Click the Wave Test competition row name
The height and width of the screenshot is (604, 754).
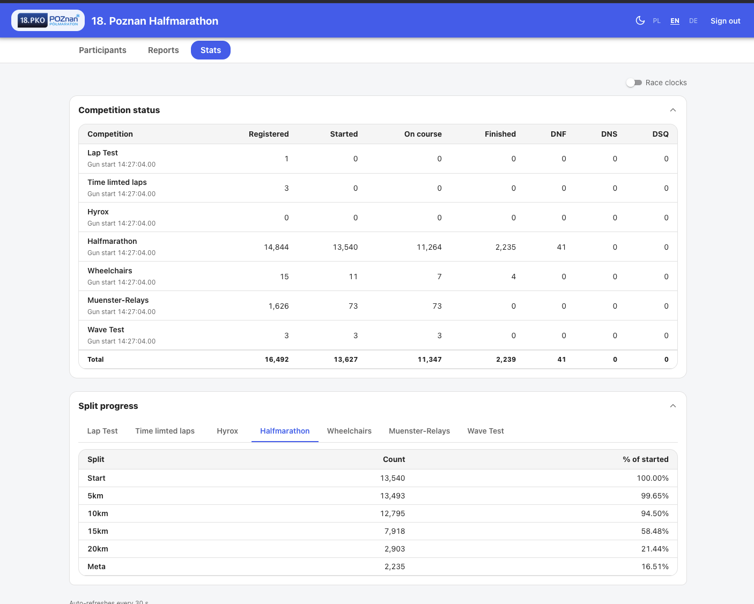(x=106, y=330)
